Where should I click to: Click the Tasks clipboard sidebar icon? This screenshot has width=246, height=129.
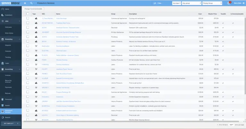click(3, 63)
